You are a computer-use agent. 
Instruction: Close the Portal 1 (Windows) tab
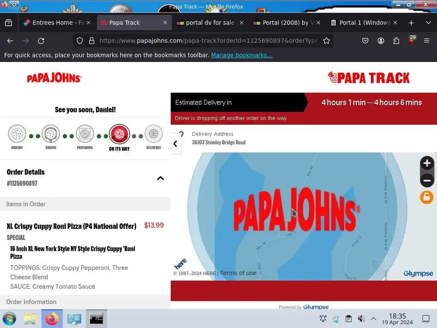pyautogui.click(x=395, y=23)
